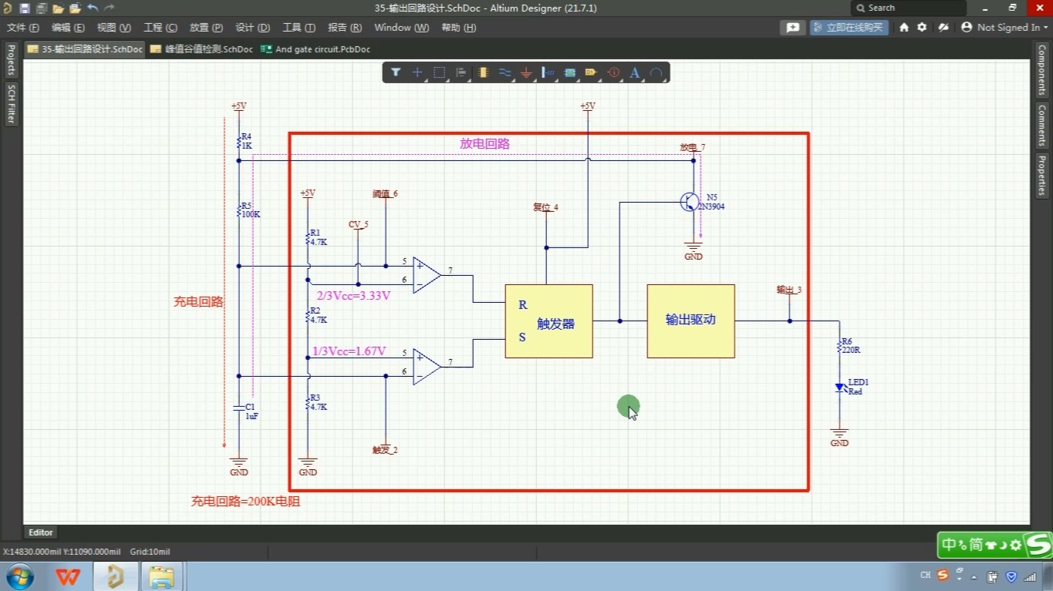Open the Projects side panel
This screenshot has width=1053, height=591.
tap(11, 59)
